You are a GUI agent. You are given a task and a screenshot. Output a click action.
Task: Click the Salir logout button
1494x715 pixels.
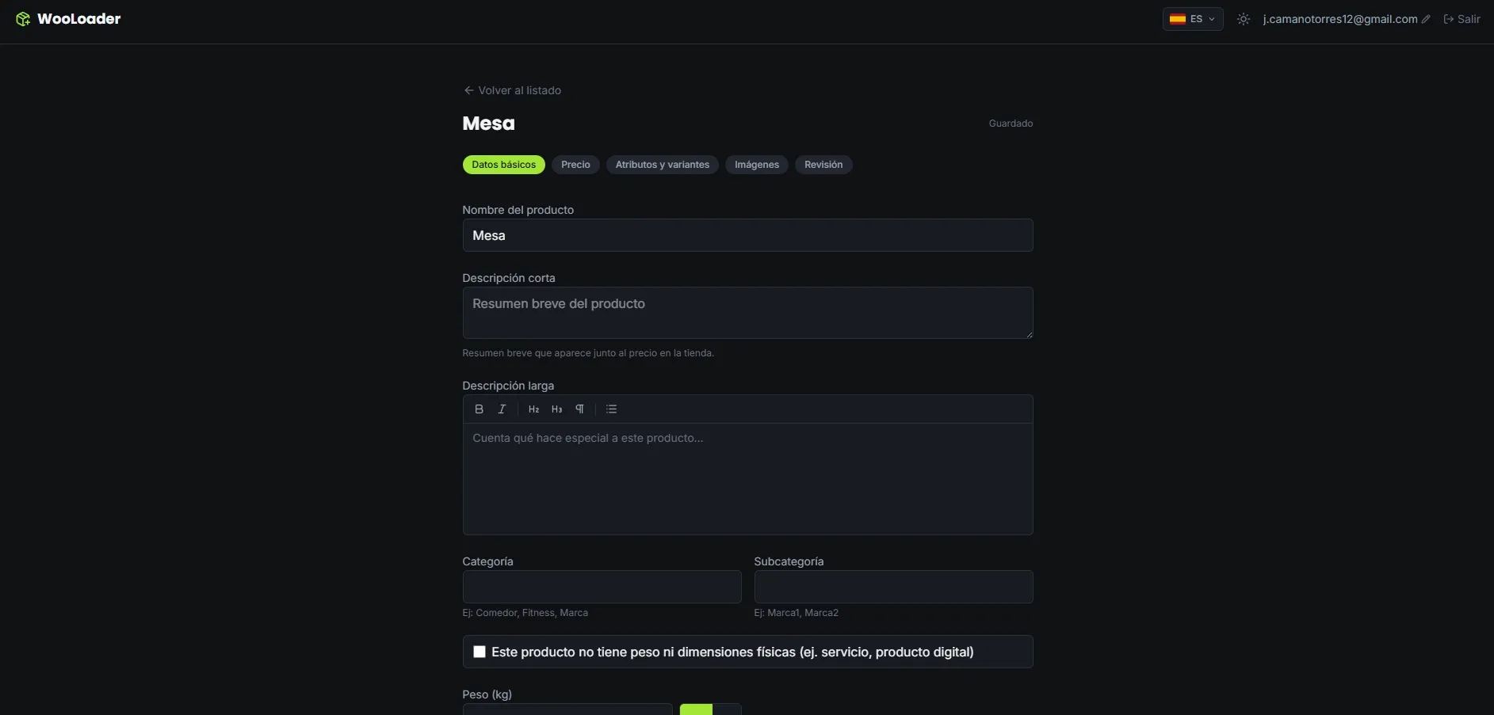(x=1462, y=19)
